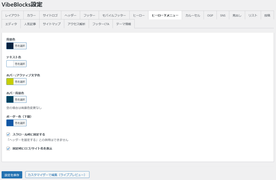Select the サイトロゴ tab
This screenshot has height=180, width=276.
50,15
